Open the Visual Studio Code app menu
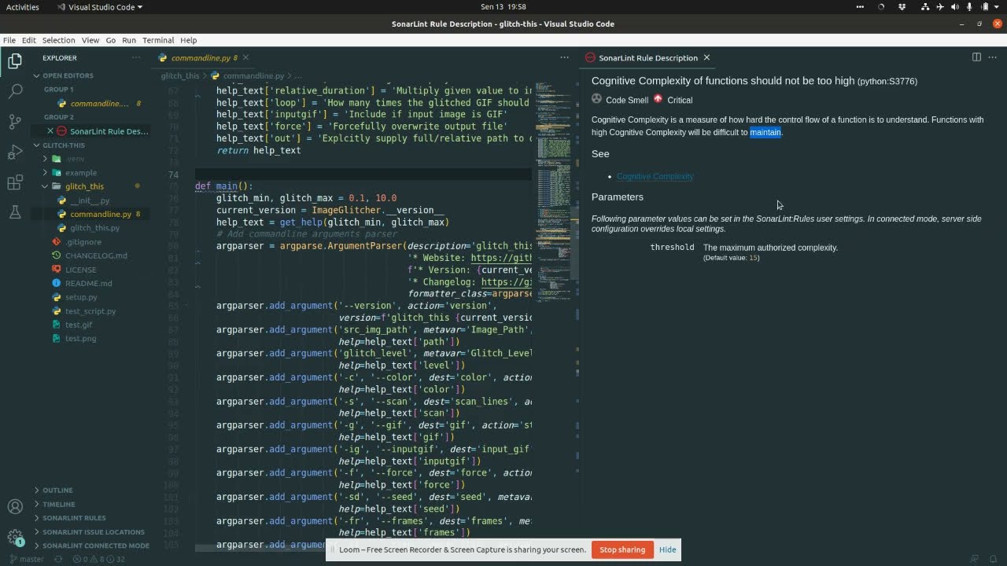Image resolution: width=1007 pixels, height=566 pixels. (100, 7)
